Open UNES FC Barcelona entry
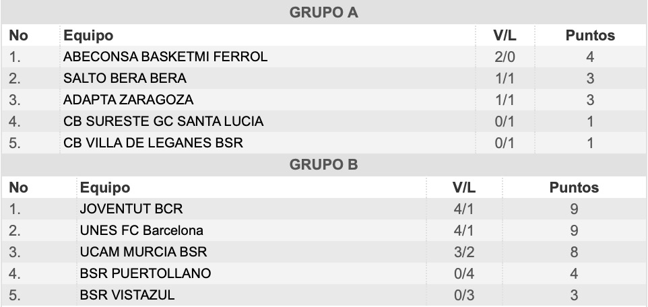 141,230
